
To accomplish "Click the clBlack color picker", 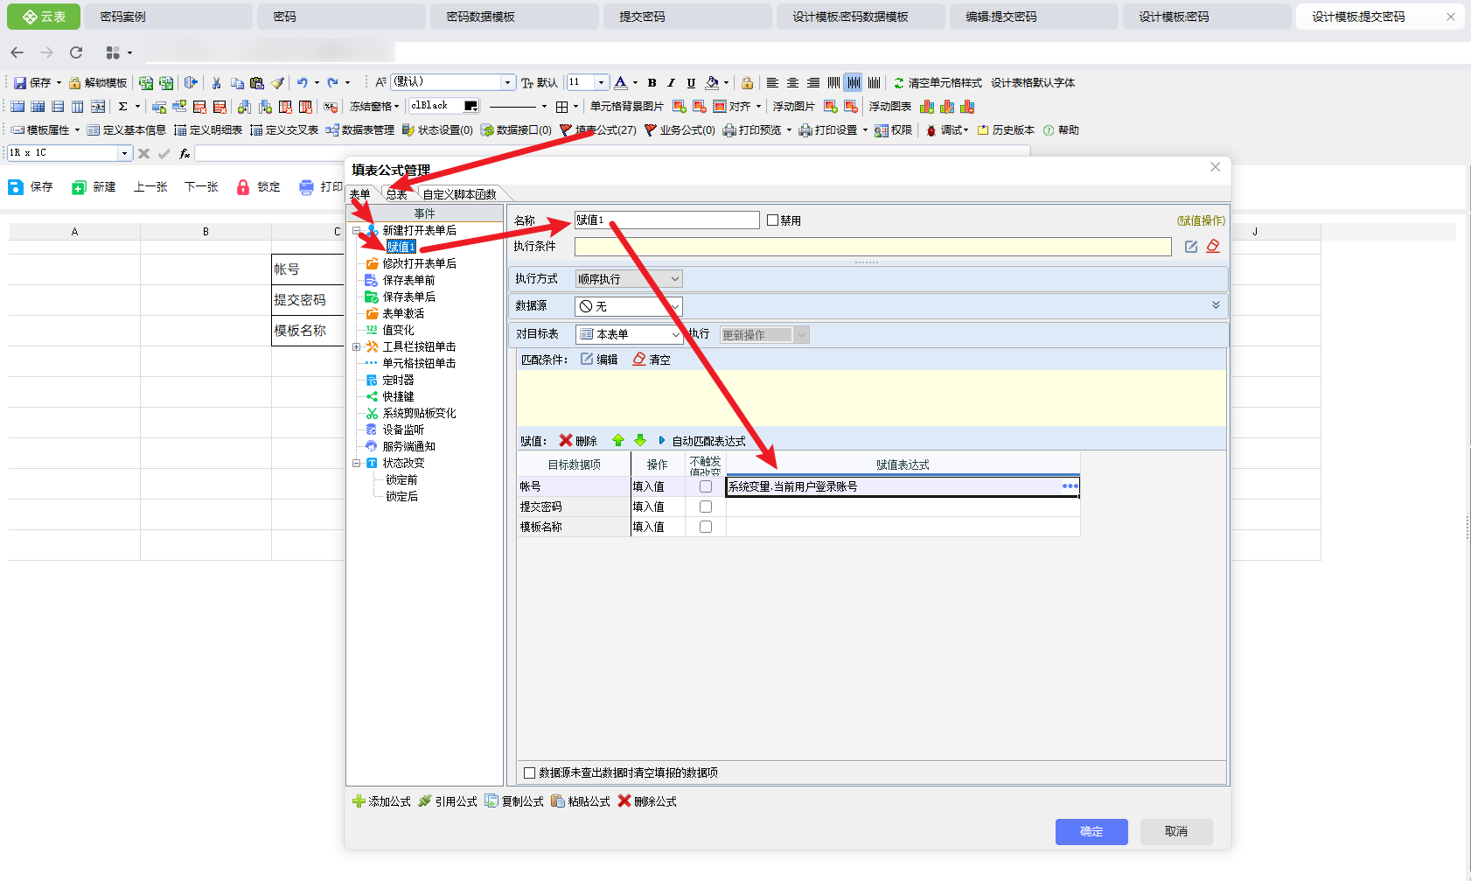I will pyautogui.click(x=444, y=106).
